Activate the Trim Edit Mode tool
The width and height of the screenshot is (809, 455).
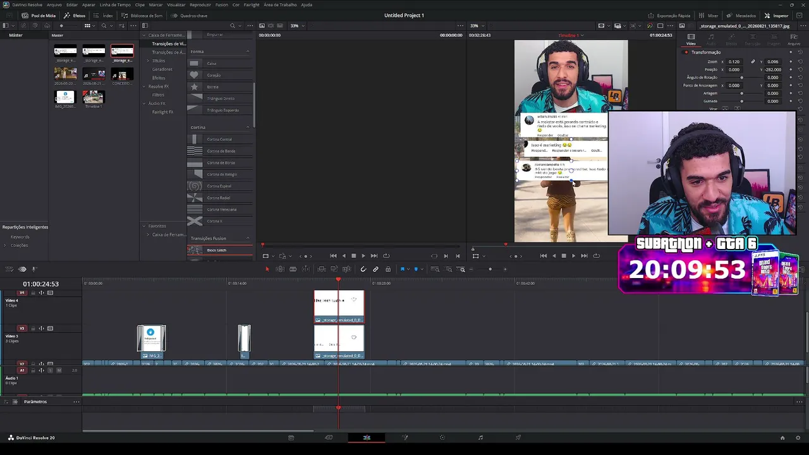pos(280,269)
